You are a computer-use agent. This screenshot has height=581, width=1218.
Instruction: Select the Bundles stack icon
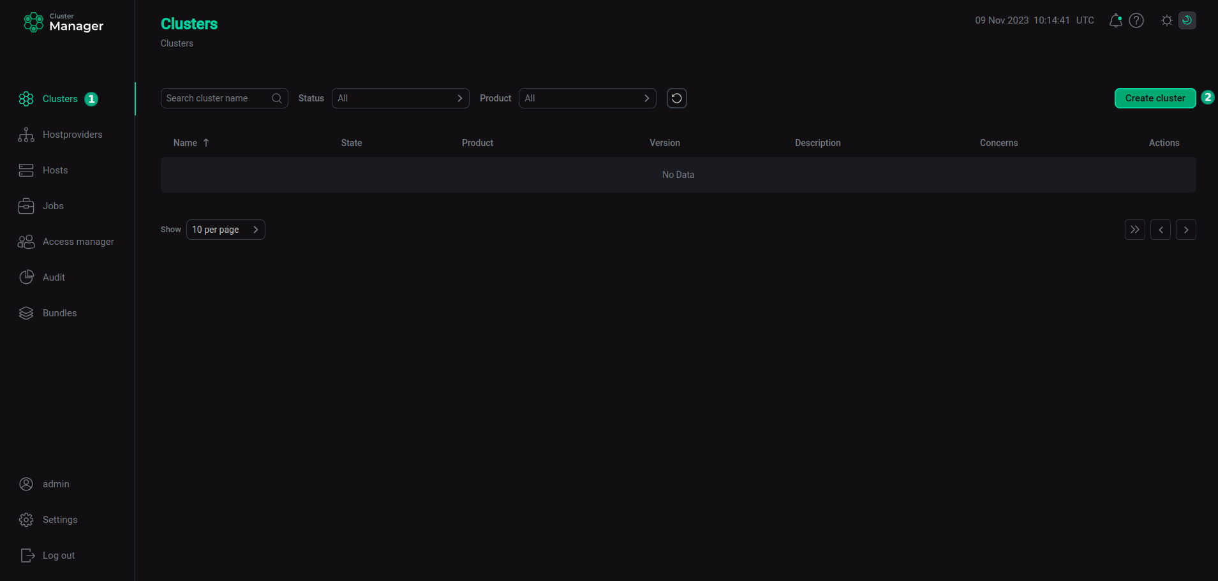(x=26, y=313)
